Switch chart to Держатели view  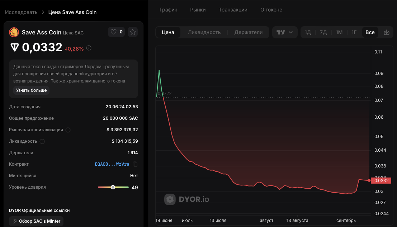(249, 32)
